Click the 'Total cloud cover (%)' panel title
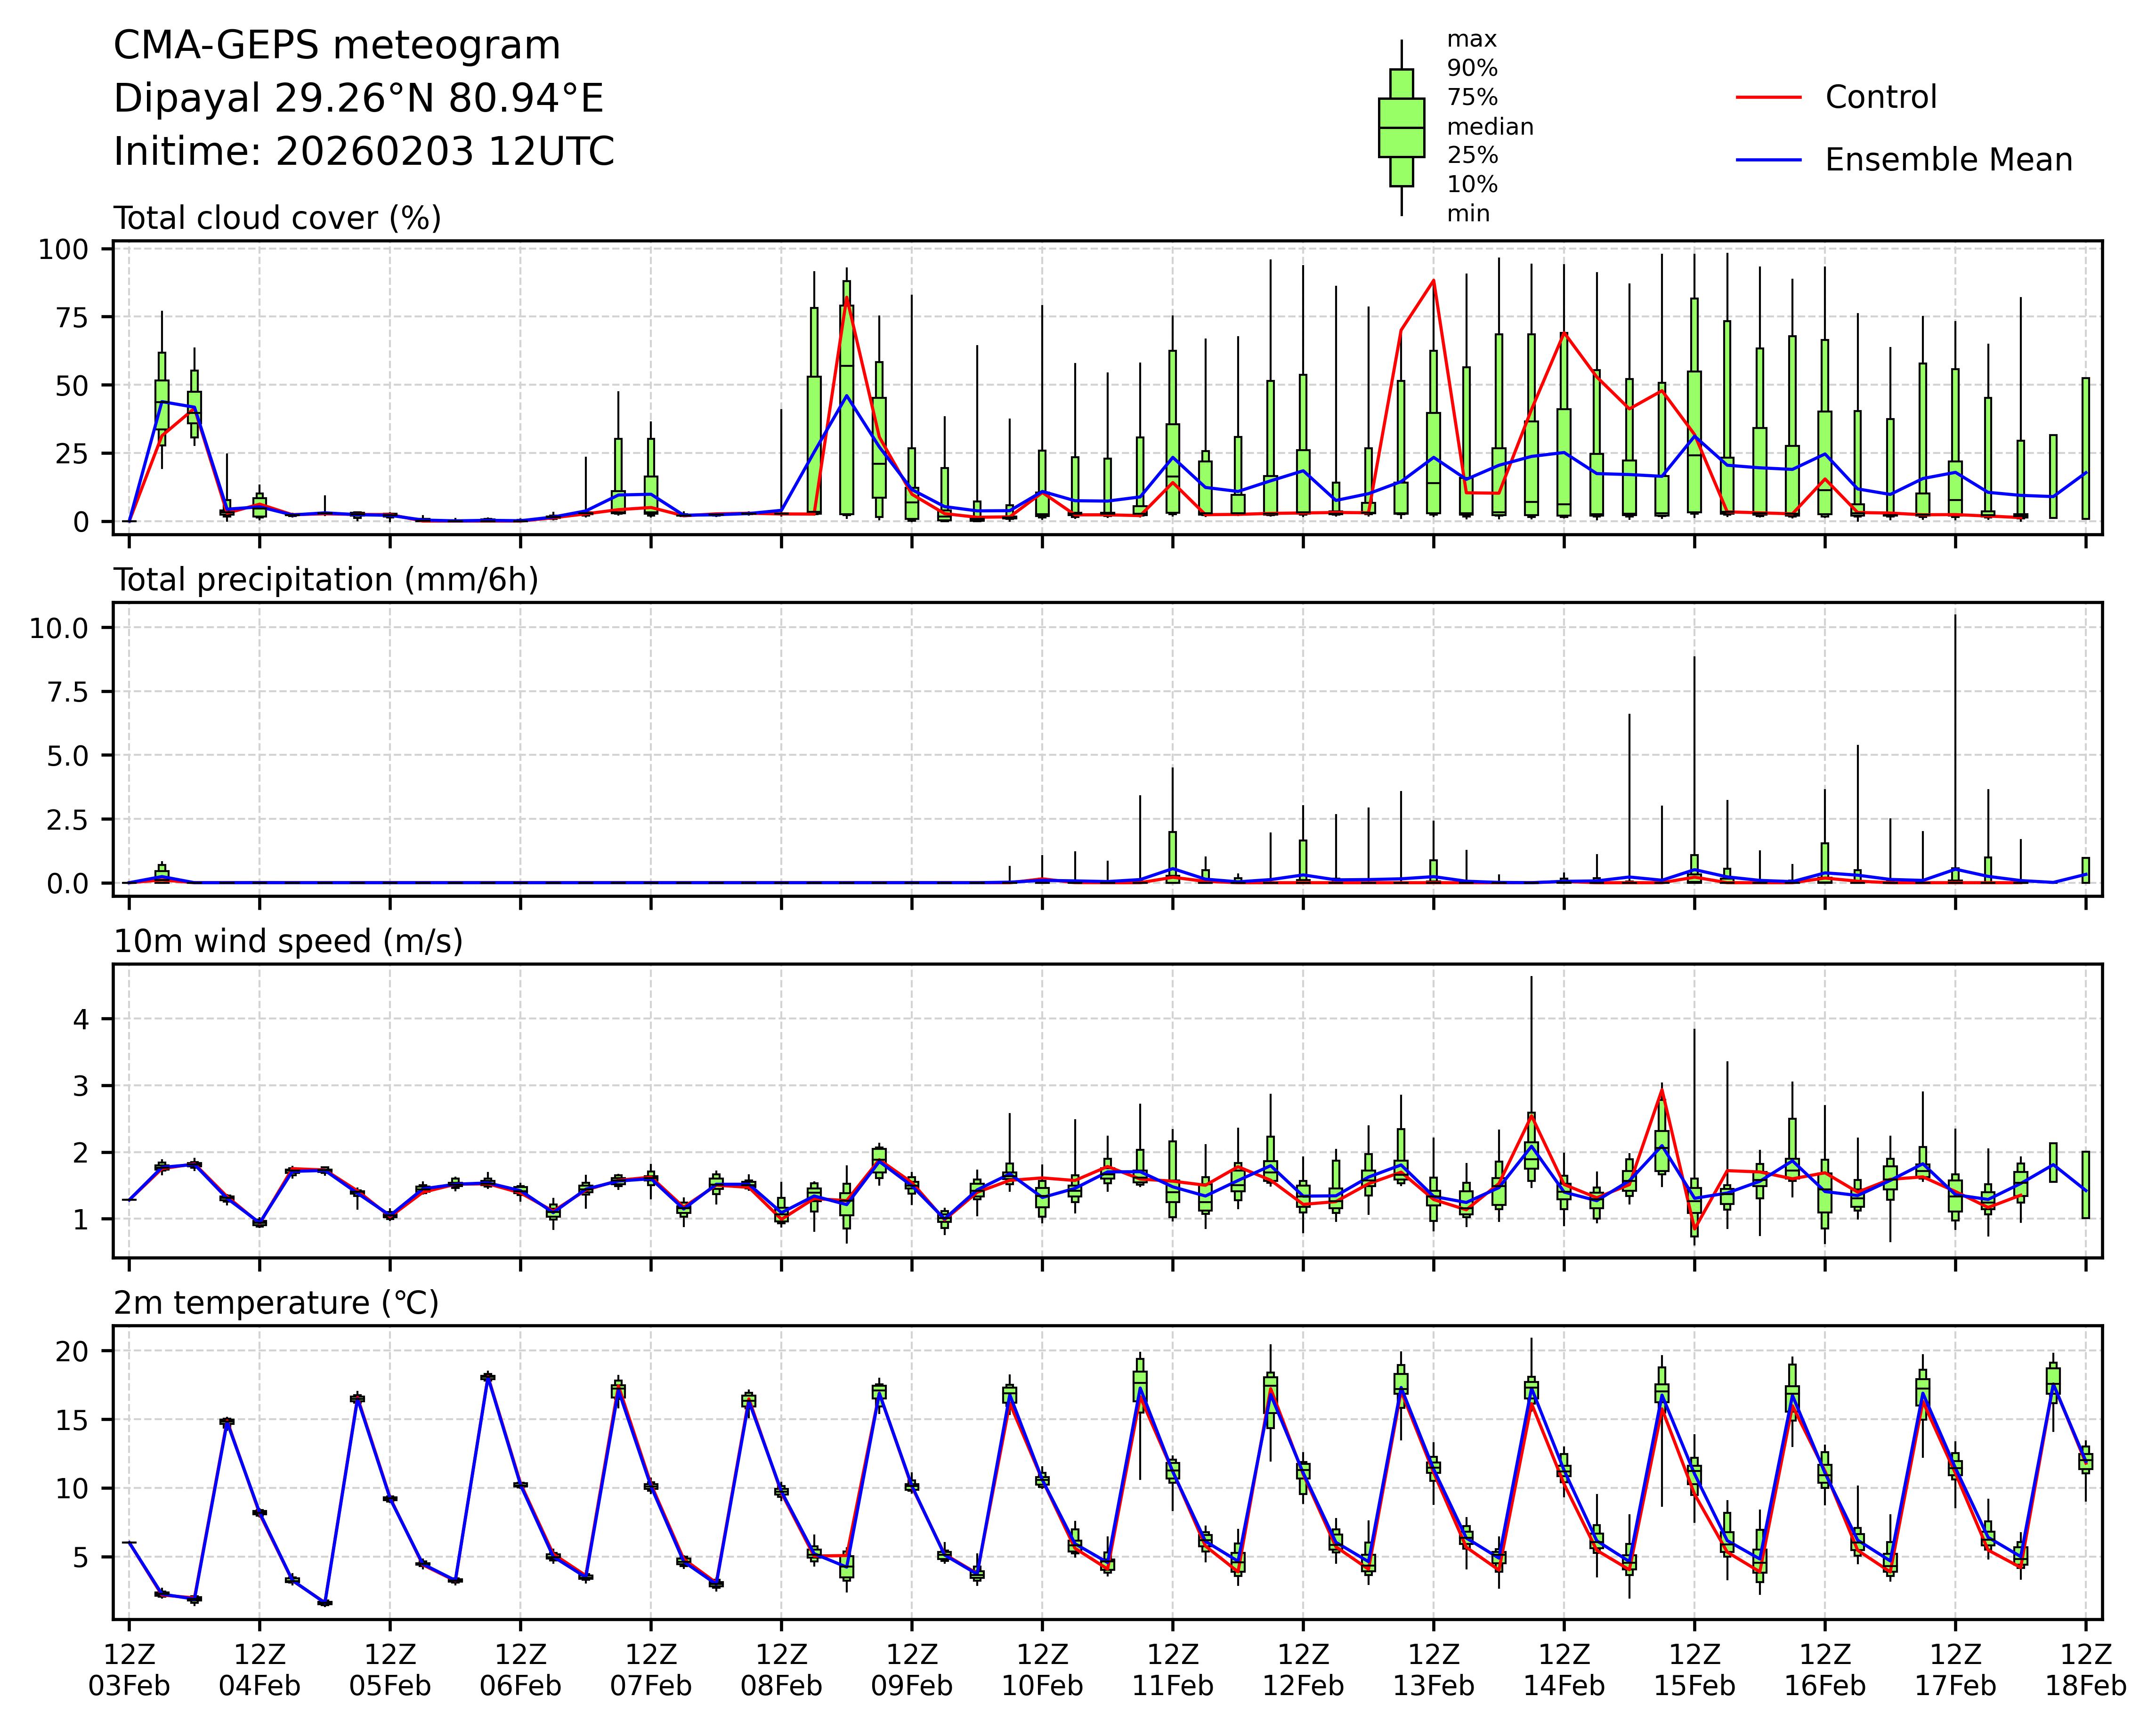The image size is (2156, 1729). (277, 218)
